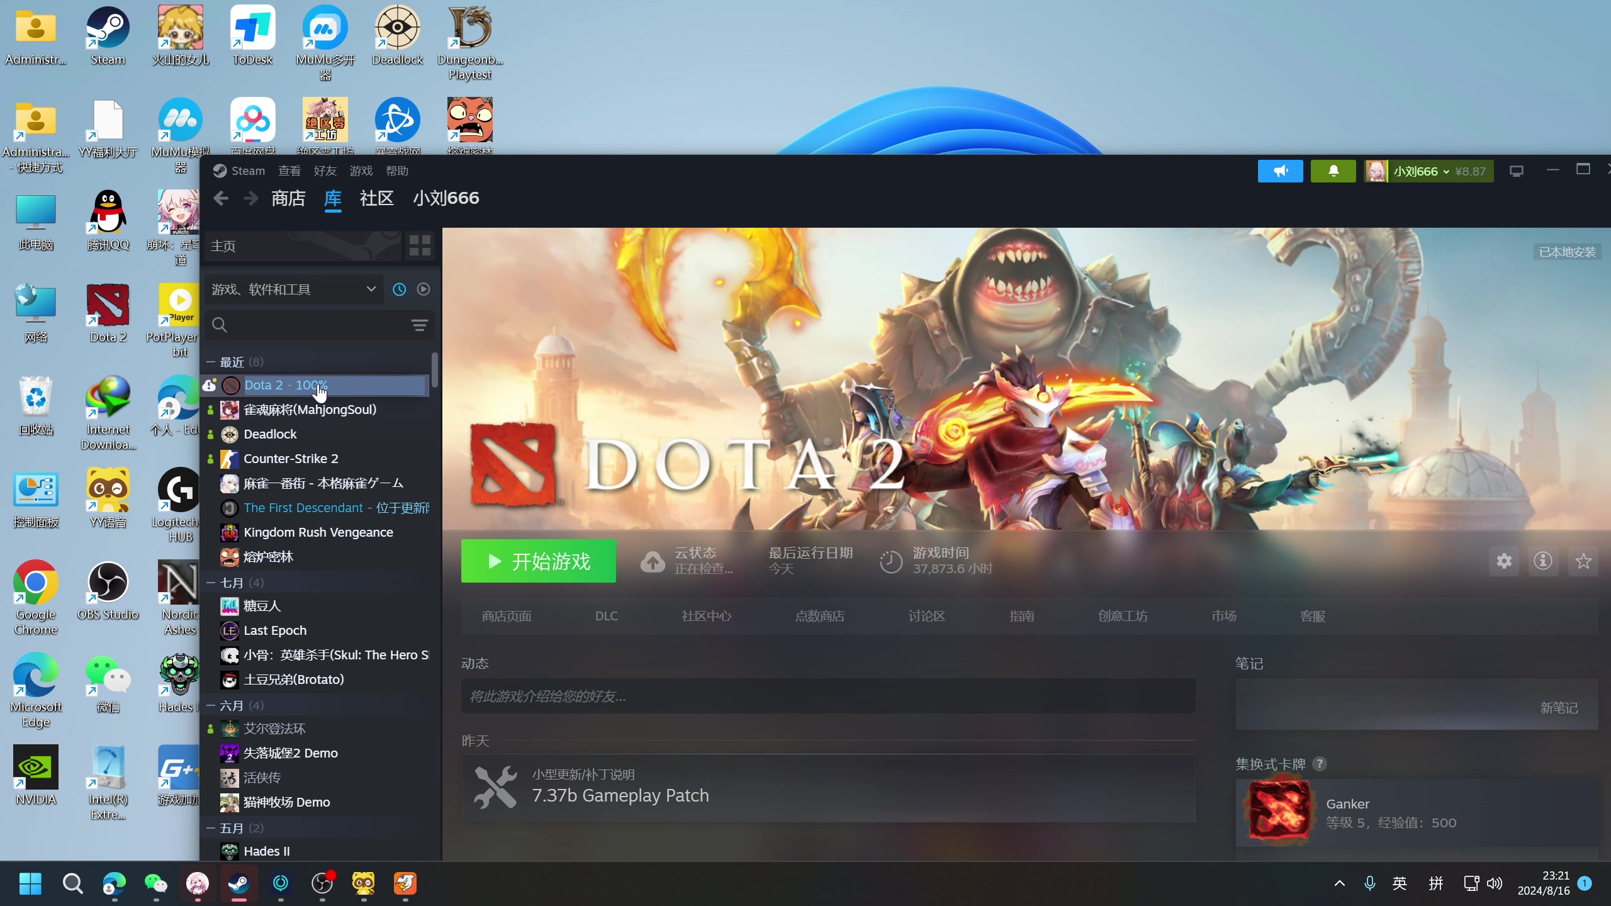Toggle show ready to play filter
This screenshot has width=1611, height=906.
pos(424,289)
